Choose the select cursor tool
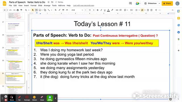Viewport: 182px width, 102px height. pyautogui.click(x=33, y=10)
